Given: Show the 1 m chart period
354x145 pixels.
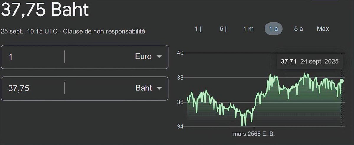Looking at the screenshot, I should click(x=248, y=29).
